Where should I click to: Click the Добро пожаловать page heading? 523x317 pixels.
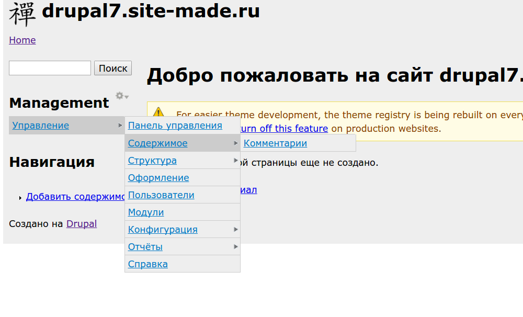pos(335,75)
